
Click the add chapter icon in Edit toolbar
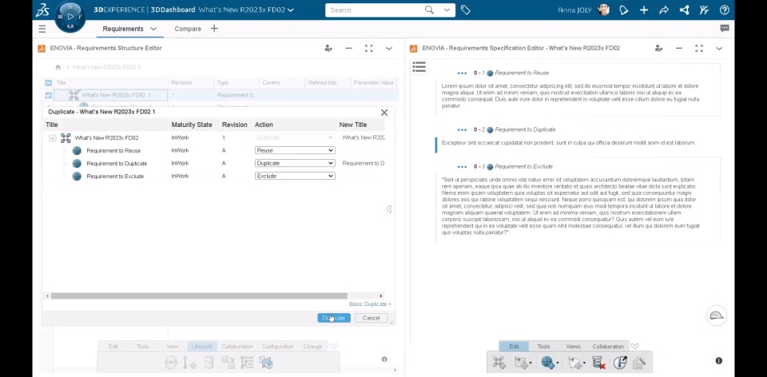pyautogui.click(x=522, y=363)
